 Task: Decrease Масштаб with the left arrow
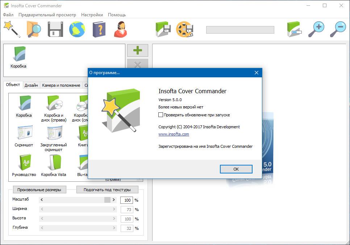[x=42, y=200]
